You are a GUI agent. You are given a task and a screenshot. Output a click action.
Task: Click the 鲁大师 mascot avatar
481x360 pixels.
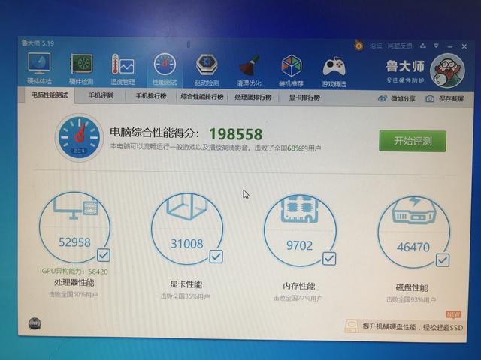(447, 71)
